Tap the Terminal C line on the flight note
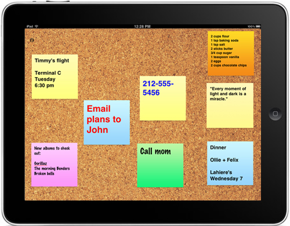This screenshot has width=290, height=226. pyautogui.click(x=48, y=73)
